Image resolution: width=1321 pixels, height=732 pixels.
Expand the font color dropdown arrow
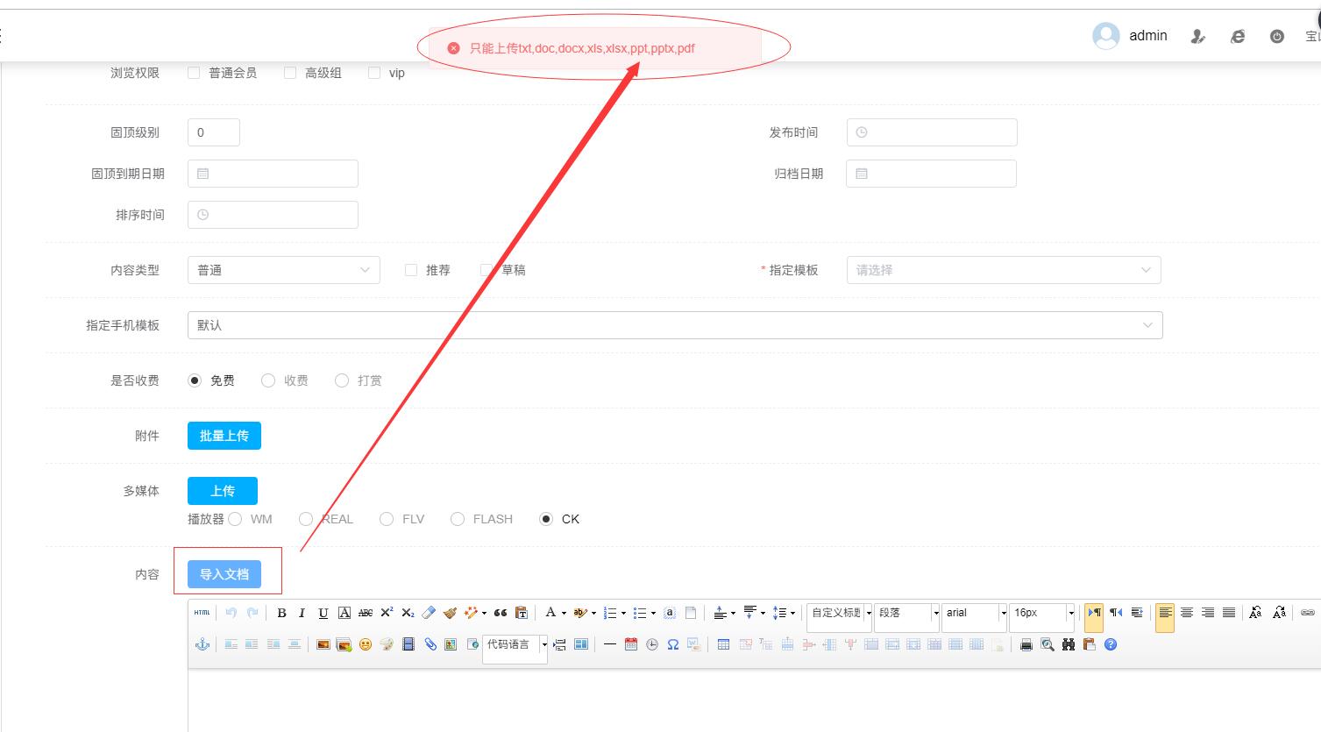click(564, 613)
